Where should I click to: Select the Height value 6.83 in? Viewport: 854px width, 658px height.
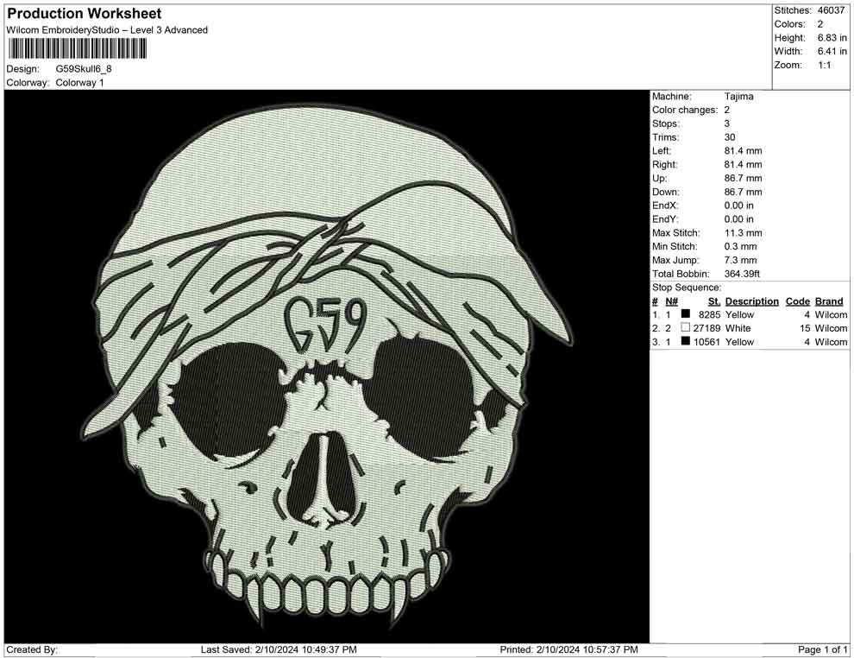pyautogui.click(x=832, y=38)
